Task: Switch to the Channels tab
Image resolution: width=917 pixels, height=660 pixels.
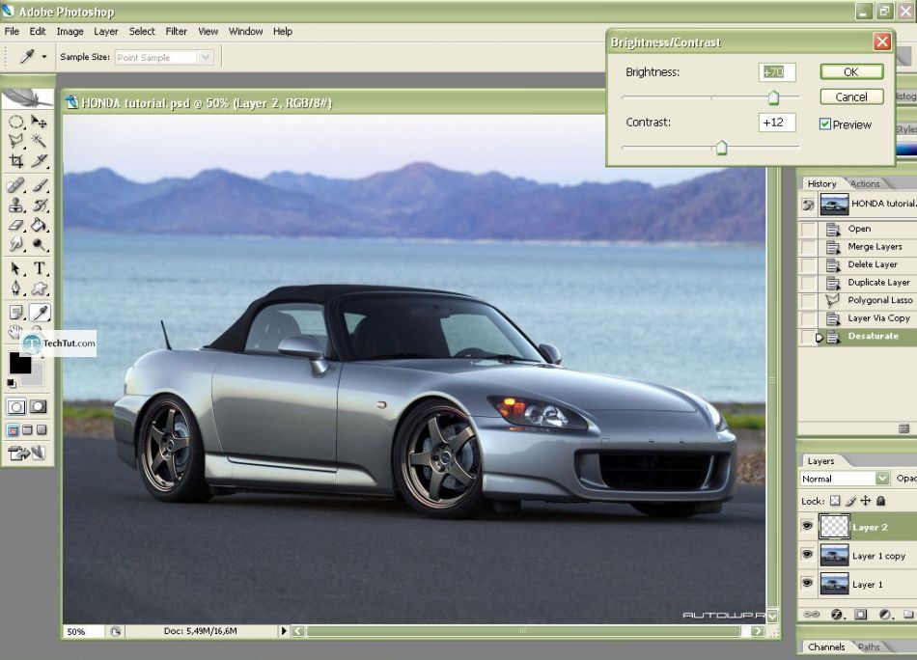Action: coord(826,647)
